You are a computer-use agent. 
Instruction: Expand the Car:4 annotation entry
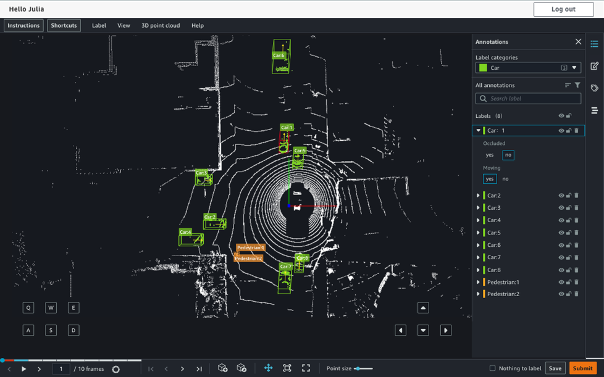pos(478,220)
